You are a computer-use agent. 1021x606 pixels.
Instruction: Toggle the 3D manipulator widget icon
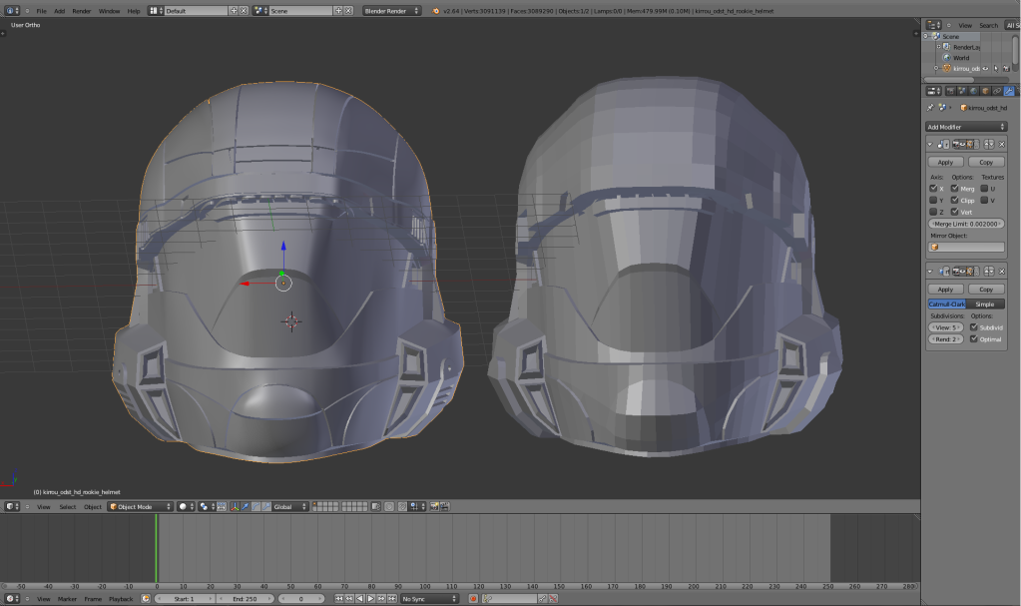[234, 506]
